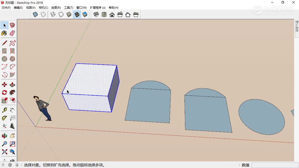The width and height of the screenshot is (299, 168).
Task: Select the Move tool
Action: pos(4,84)
